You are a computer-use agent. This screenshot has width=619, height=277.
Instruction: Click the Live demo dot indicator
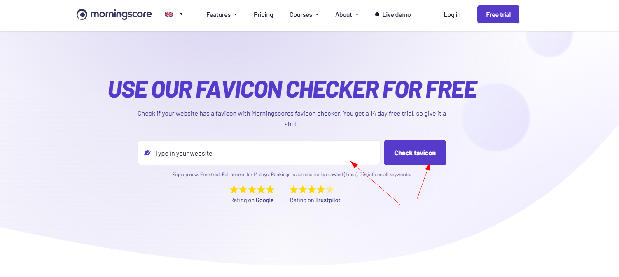tap(377, 14)
